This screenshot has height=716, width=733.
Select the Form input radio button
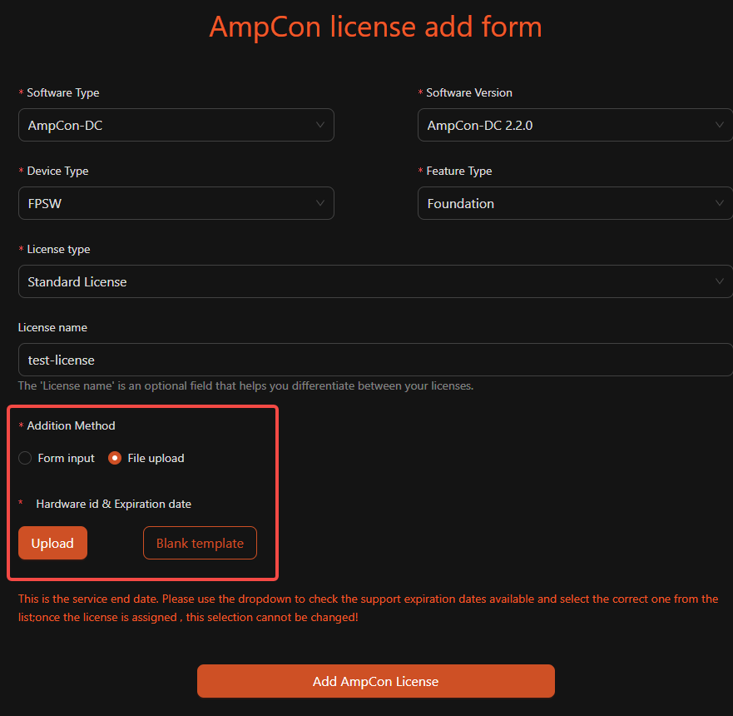[25, 458]
